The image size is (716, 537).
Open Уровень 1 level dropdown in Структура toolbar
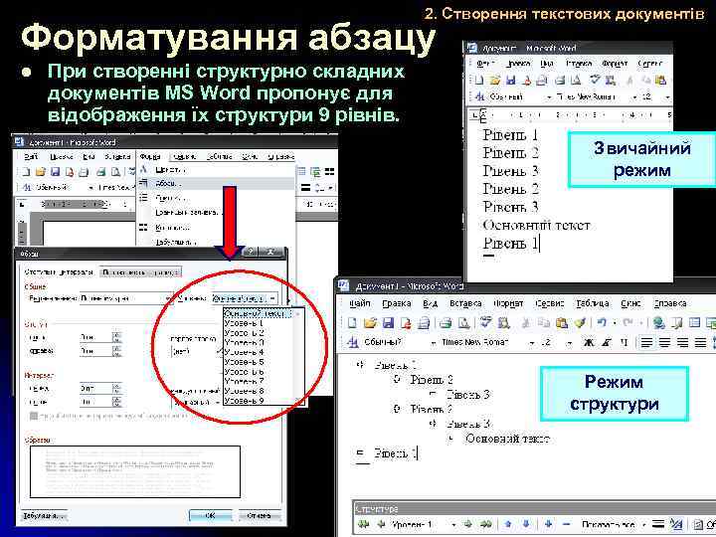pos(453,525)
